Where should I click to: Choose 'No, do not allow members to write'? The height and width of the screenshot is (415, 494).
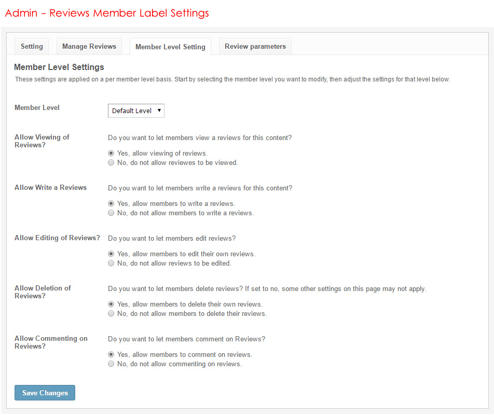pyautogui.click(x=111, y=213)
